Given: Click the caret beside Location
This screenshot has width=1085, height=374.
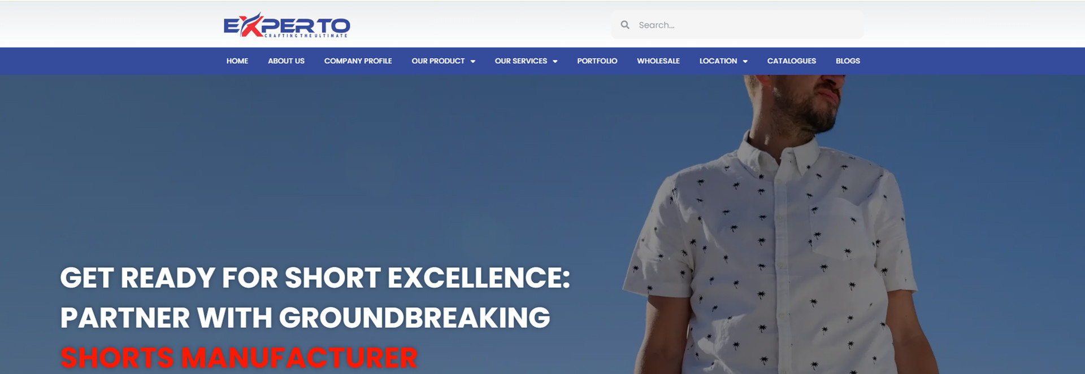Looking at the screenshot, I should click(x=745, y=61).
